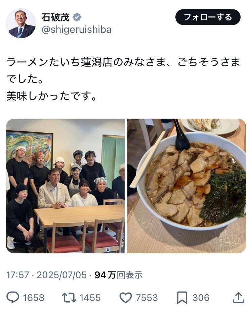
Task: Like the post with heart icon
Action: point(126,298)
